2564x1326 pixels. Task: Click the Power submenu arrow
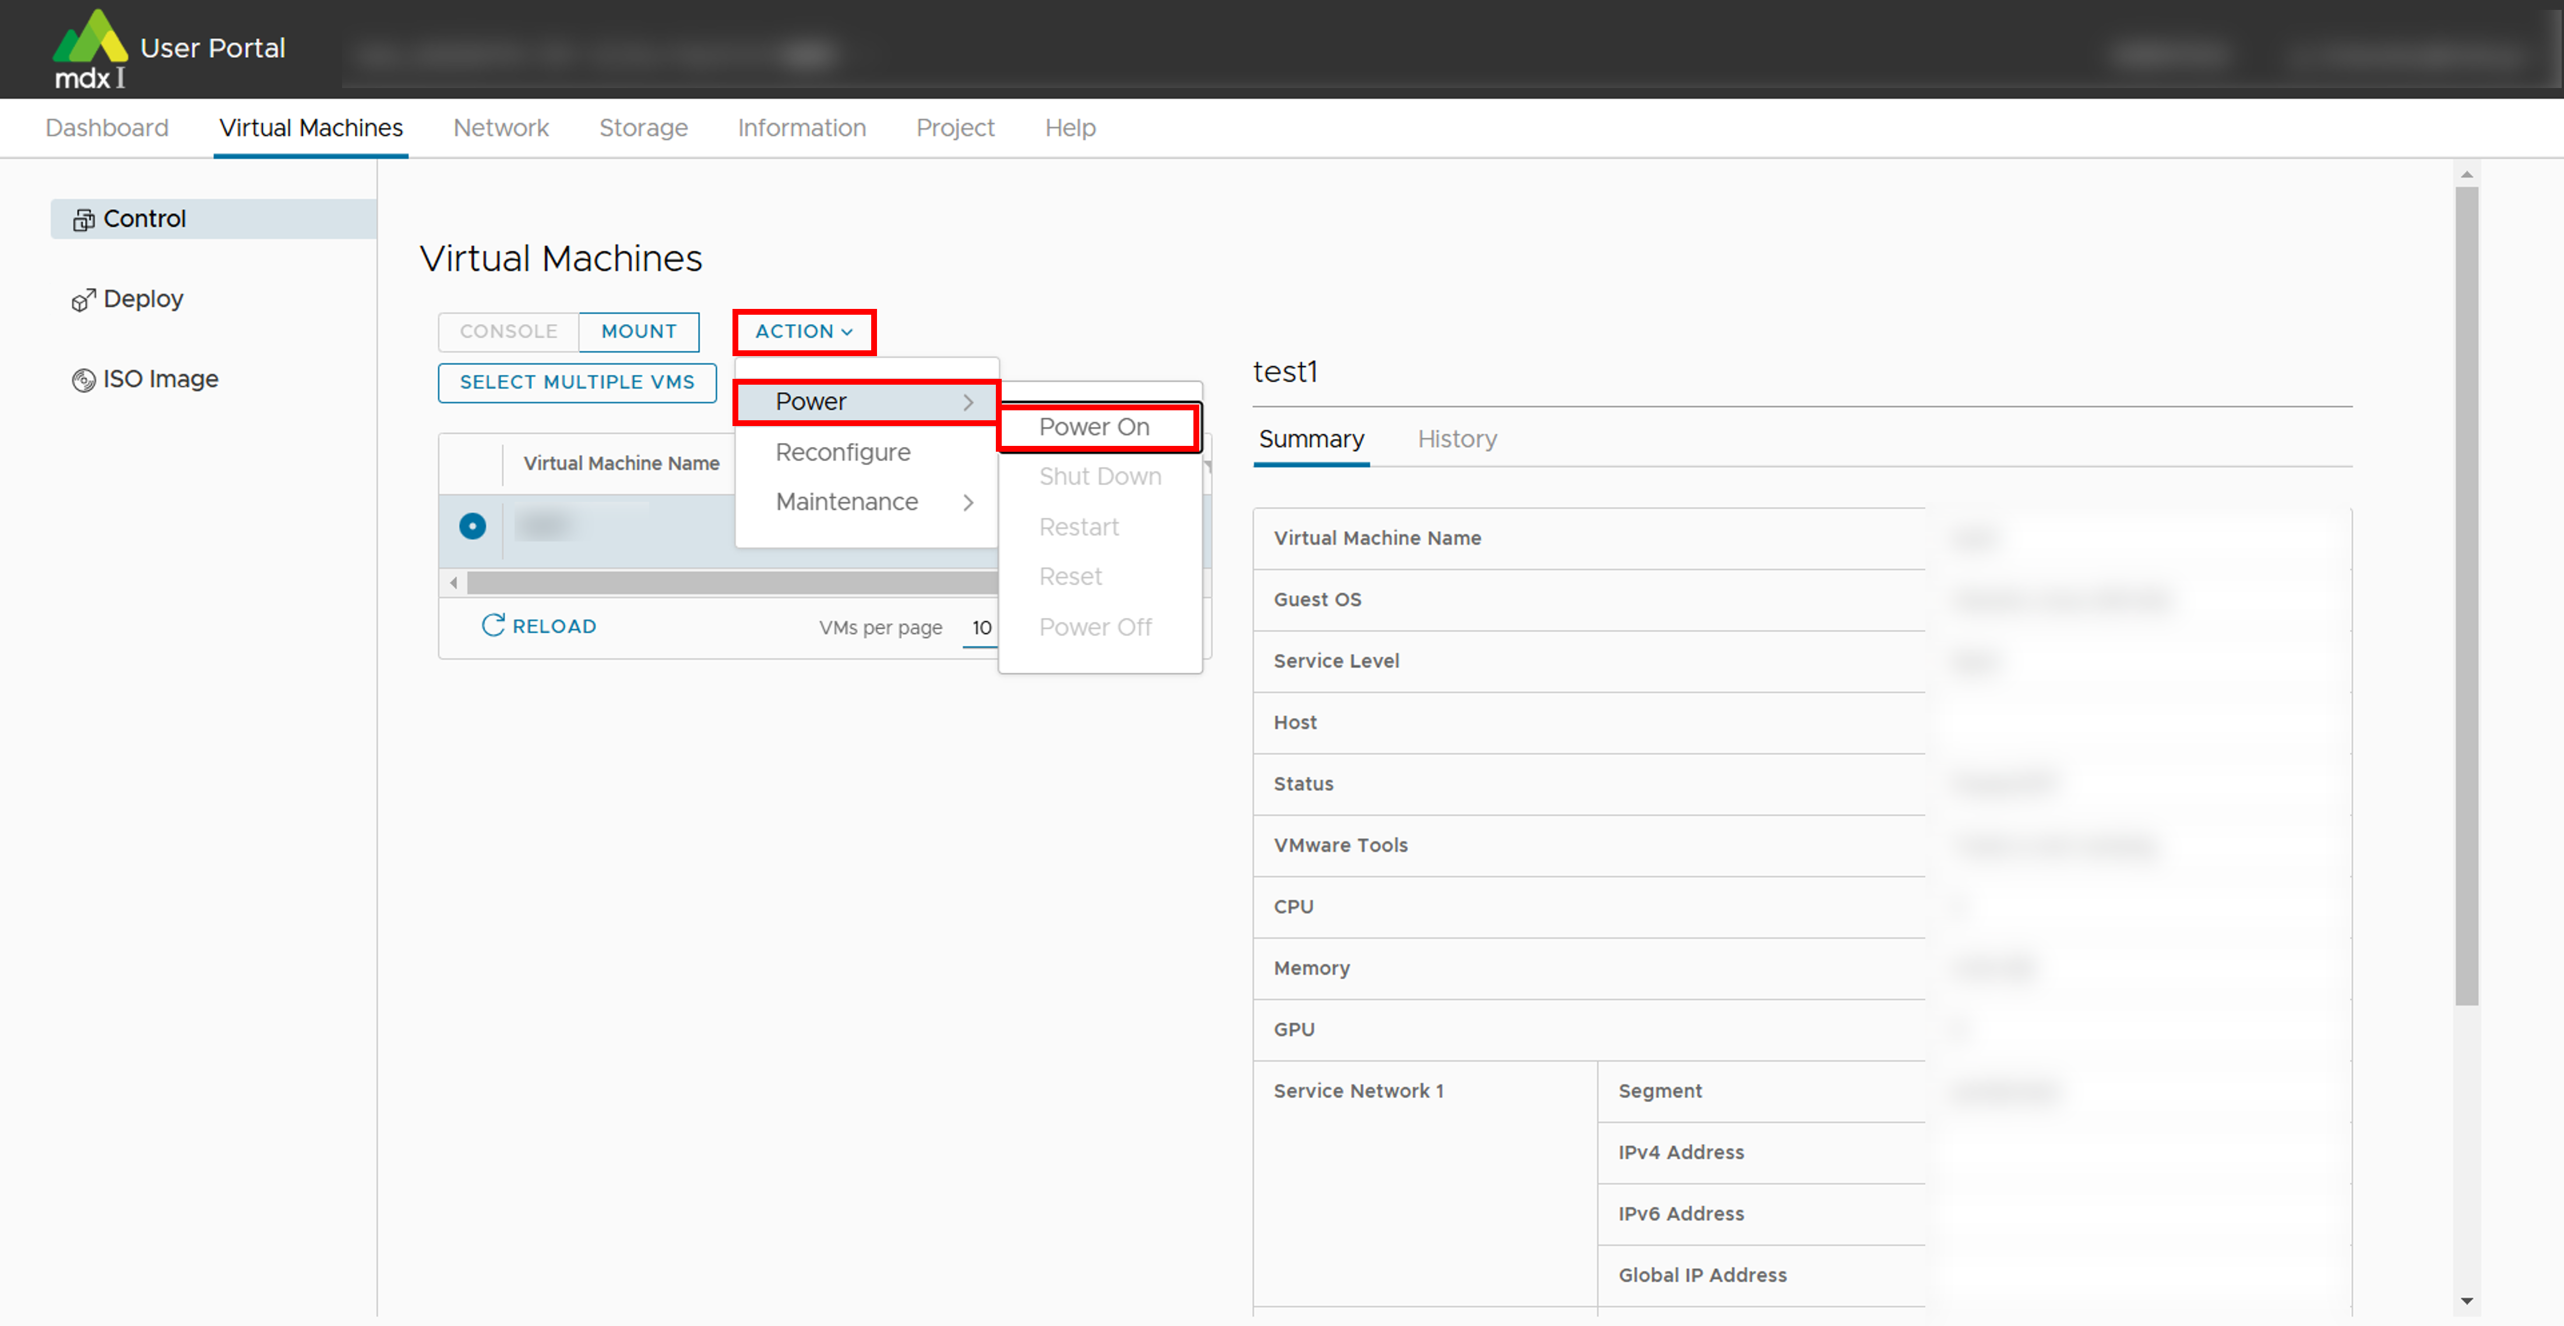968,402
